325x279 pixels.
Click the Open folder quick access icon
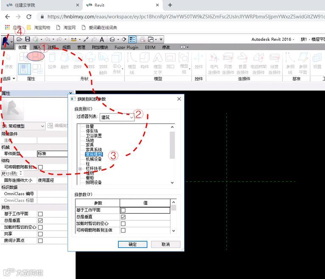19,39
